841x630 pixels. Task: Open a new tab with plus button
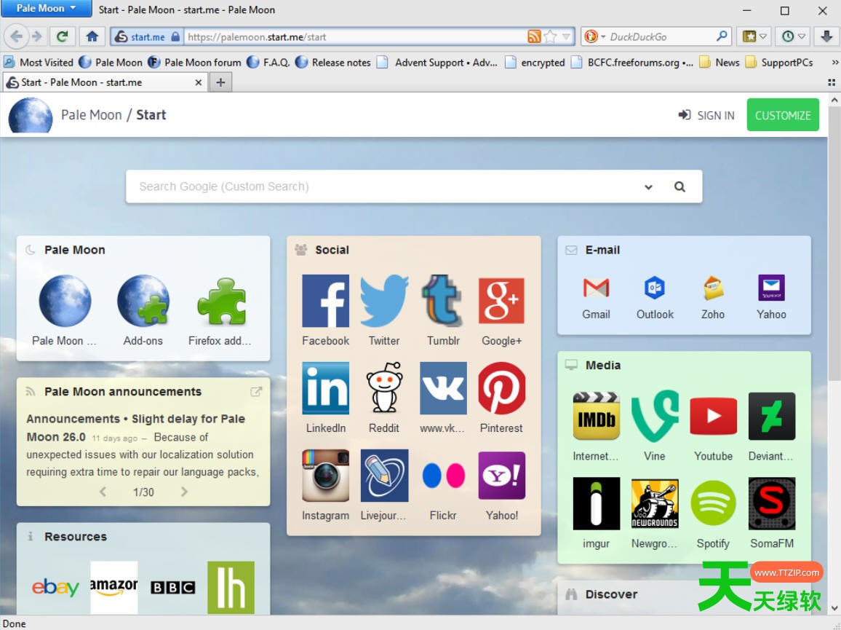(x=220, y=82)
